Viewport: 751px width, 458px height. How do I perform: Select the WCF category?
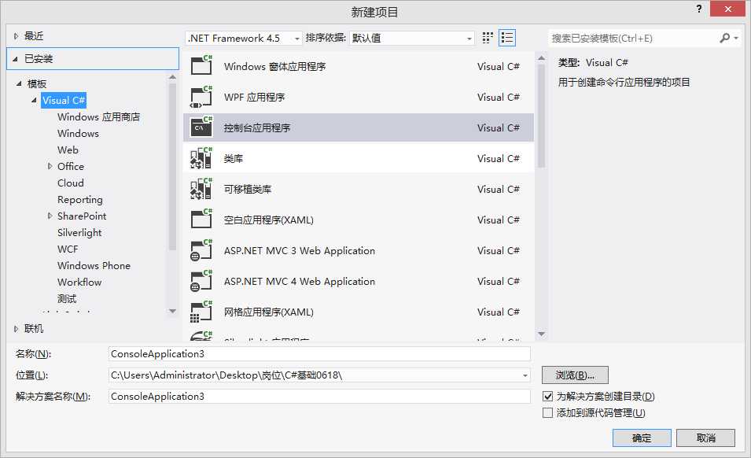(68, 249)
